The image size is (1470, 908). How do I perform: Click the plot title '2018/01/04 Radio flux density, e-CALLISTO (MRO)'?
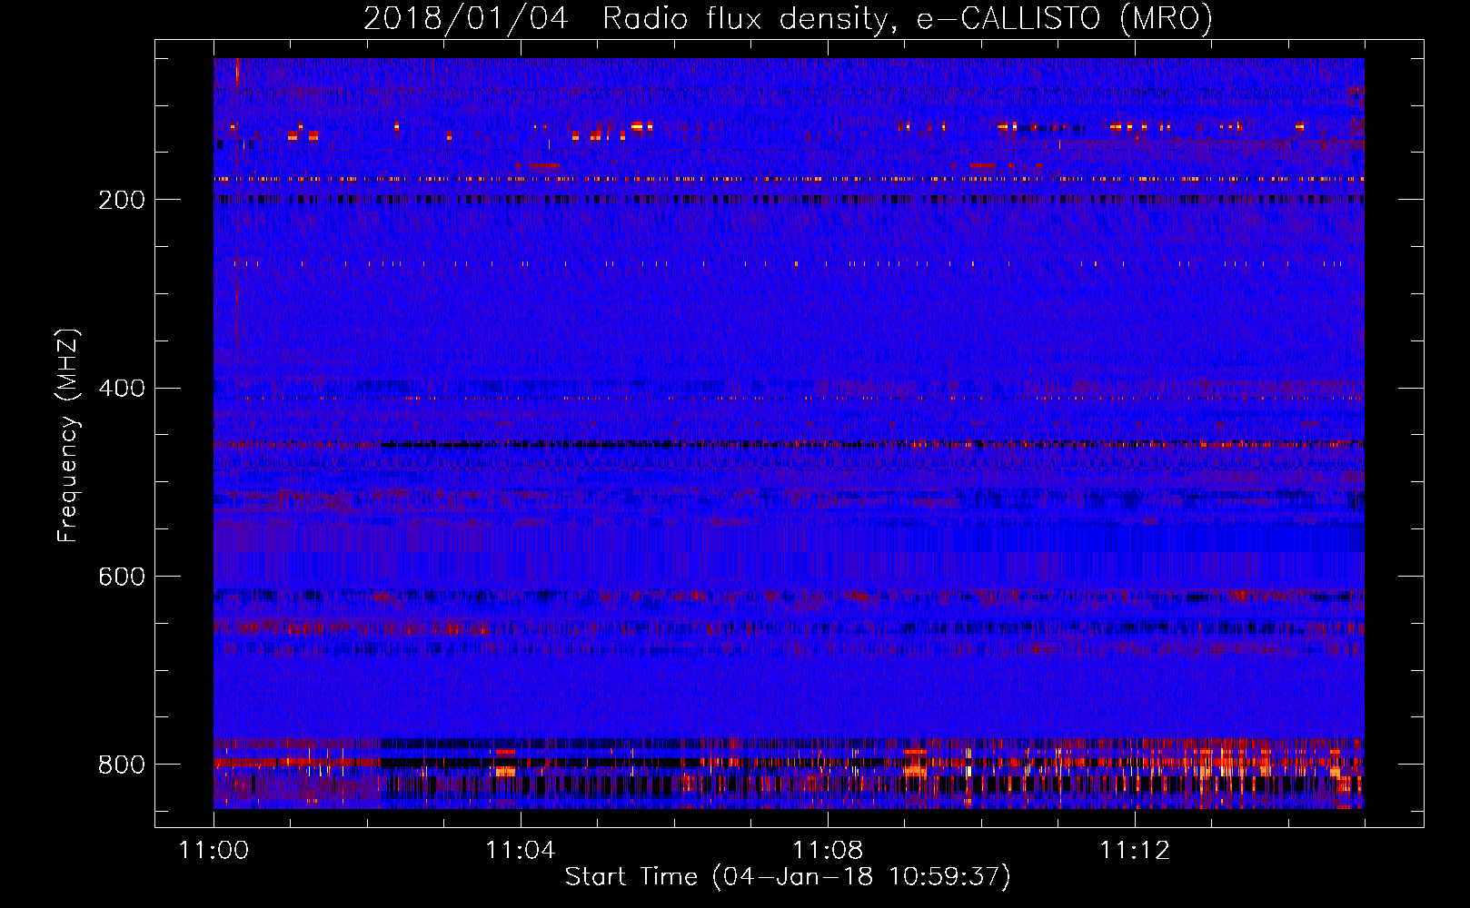click(x=788, y=19)
